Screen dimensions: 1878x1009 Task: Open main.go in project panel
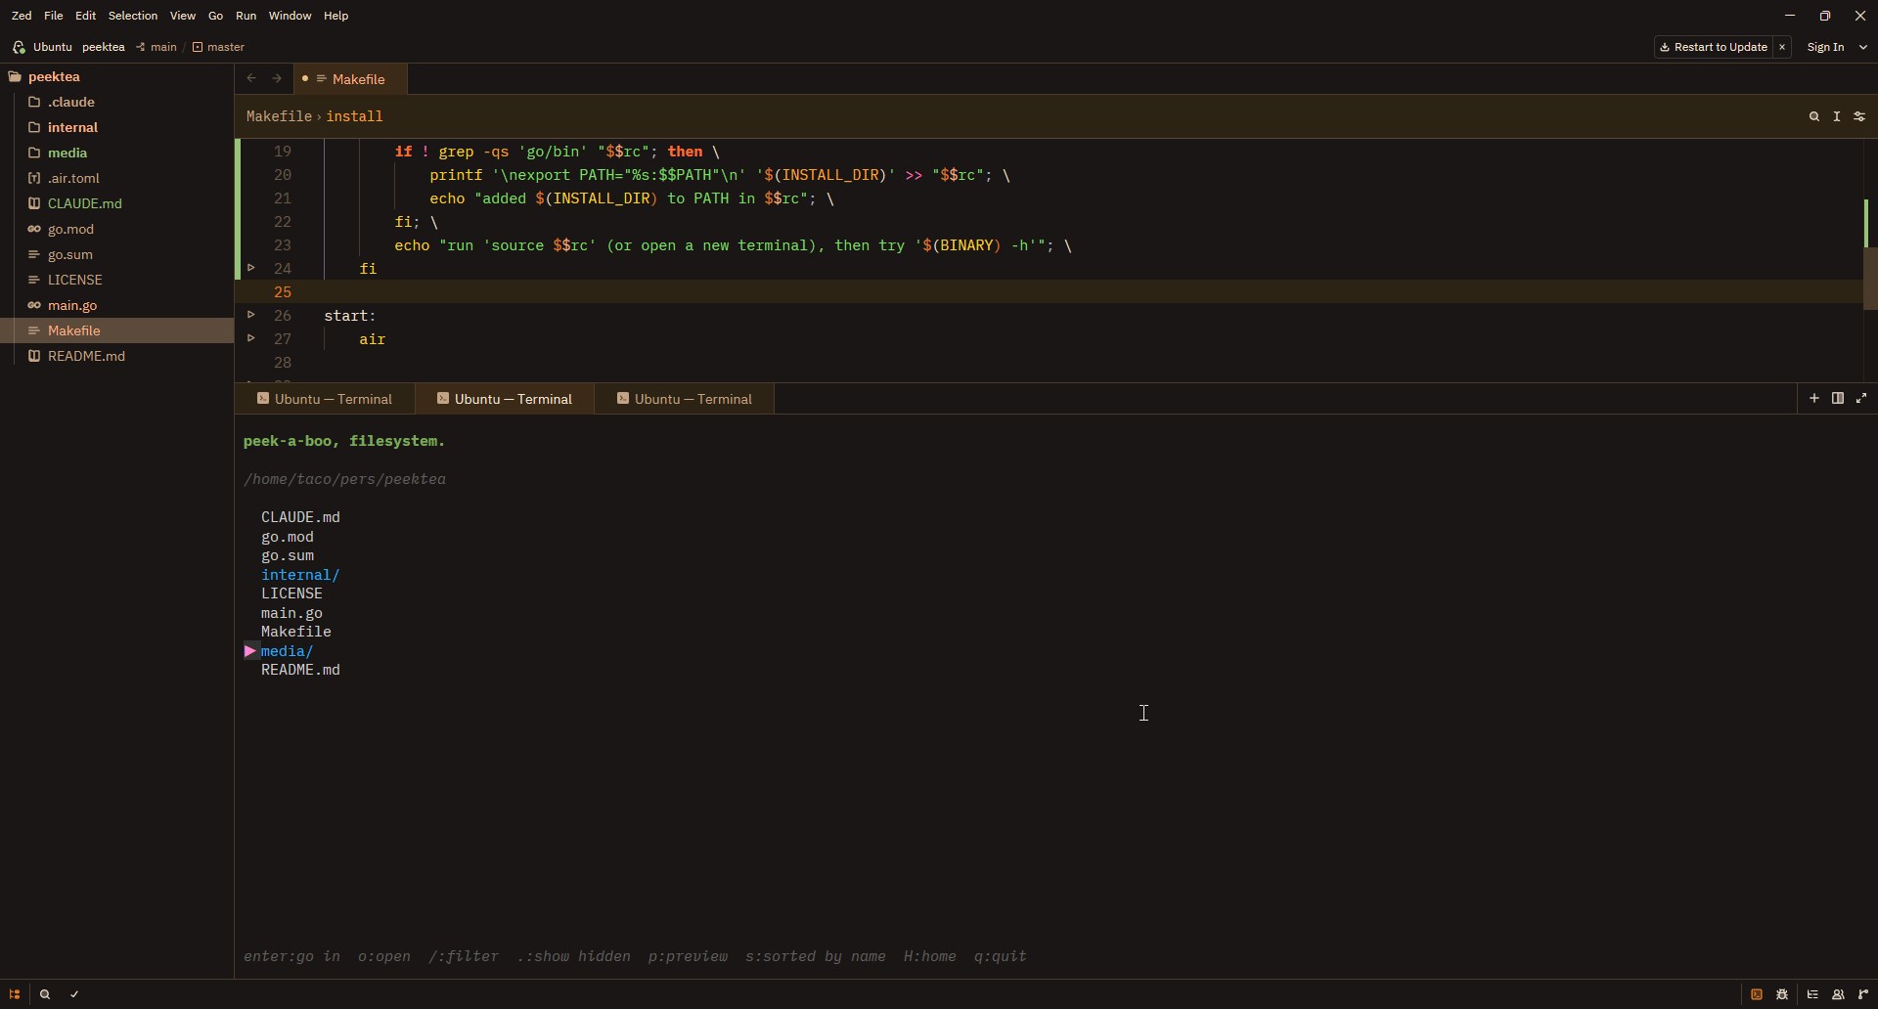coord(117,305)
